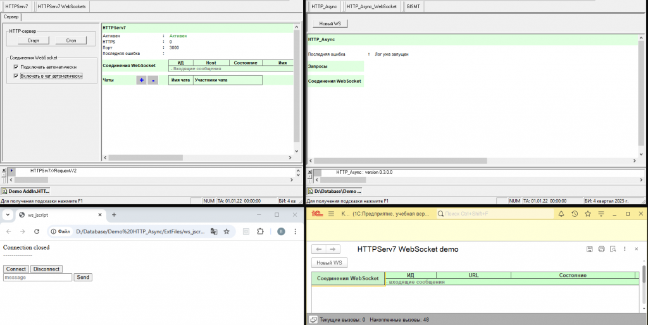Save the 1C form with diskette icon
The height and width of the screenshot is (325, 648).
tap(590, 249)
